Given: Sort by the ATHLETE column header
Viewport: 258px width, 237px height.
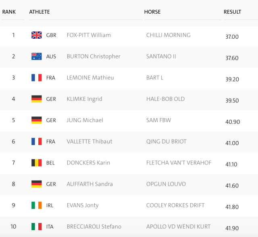Looking at the screenshot, I should pos(40,12).
